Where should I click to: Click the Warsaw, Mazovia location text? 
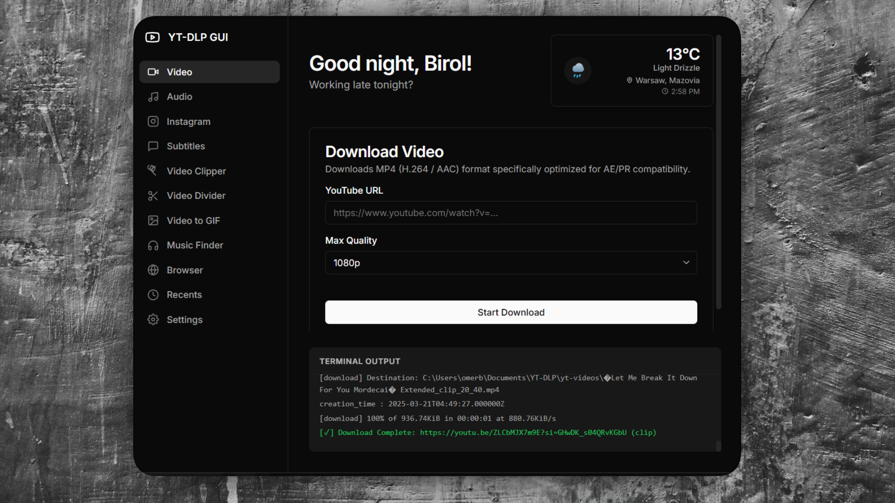click(x=668, y=81)
